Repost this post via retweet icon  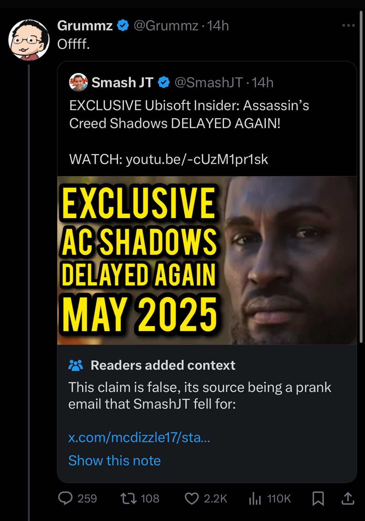click(x=129, y=498)
